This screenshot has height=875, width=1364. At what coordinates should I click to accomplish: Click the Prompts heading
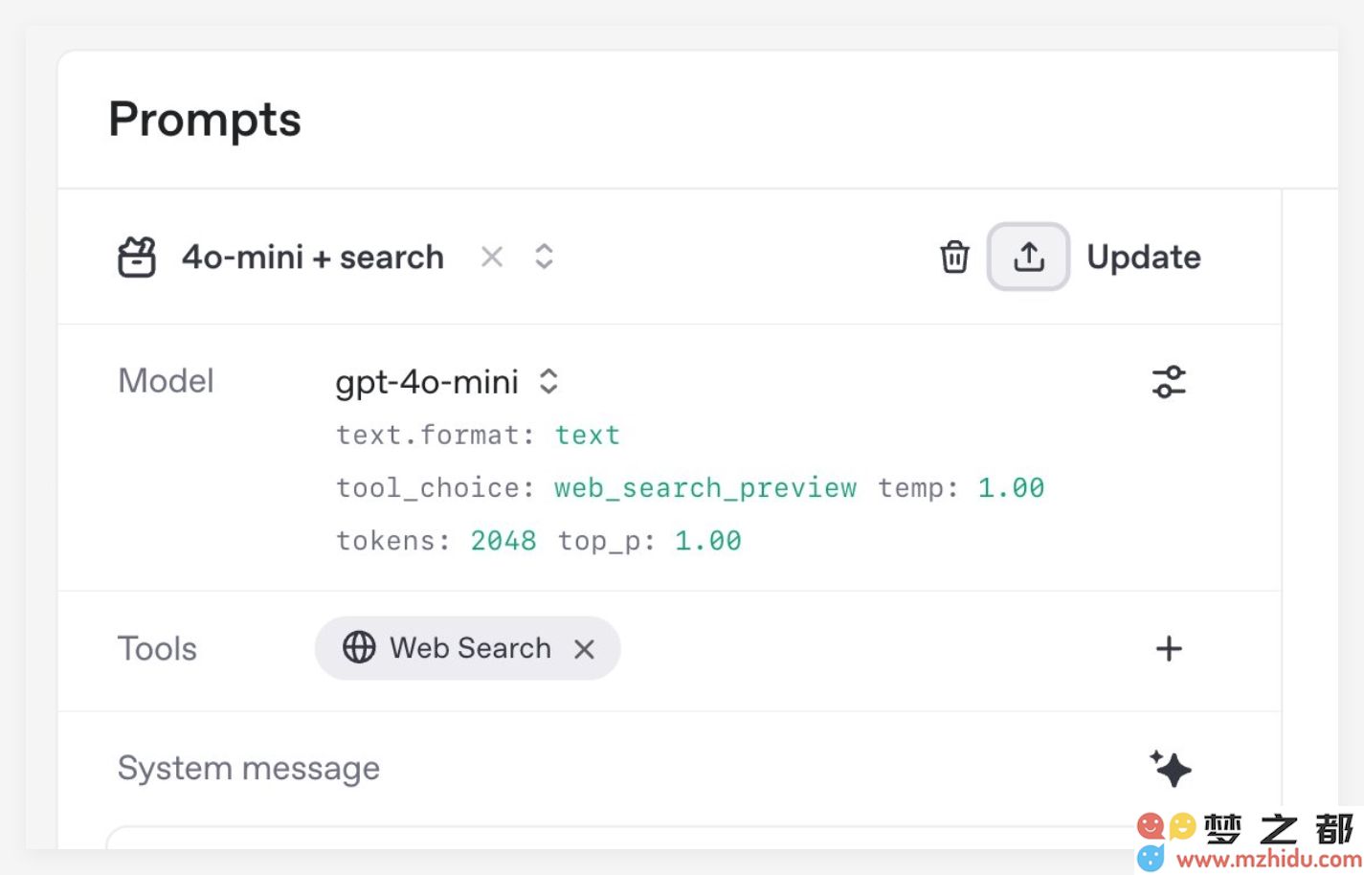pyautogui.click(x=205, y=120)
